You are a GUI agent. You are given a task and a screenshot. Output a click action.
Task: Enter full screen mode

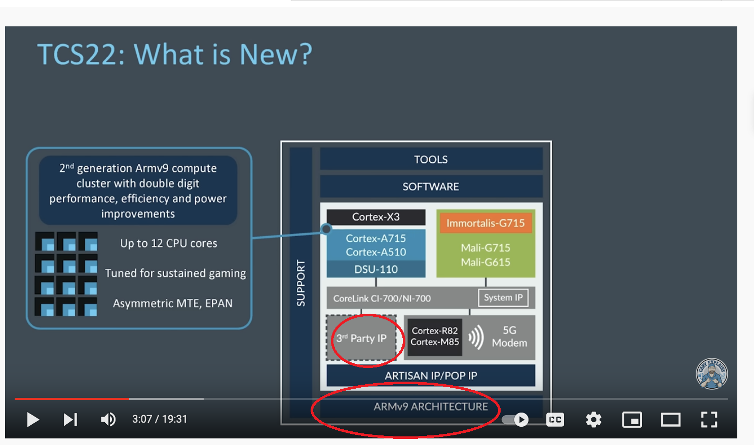(x=709, y=420)
